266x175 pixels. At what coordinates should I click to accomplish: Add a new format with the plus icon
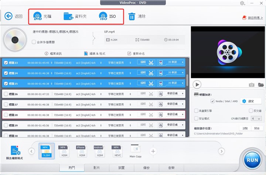pos(153,151)
